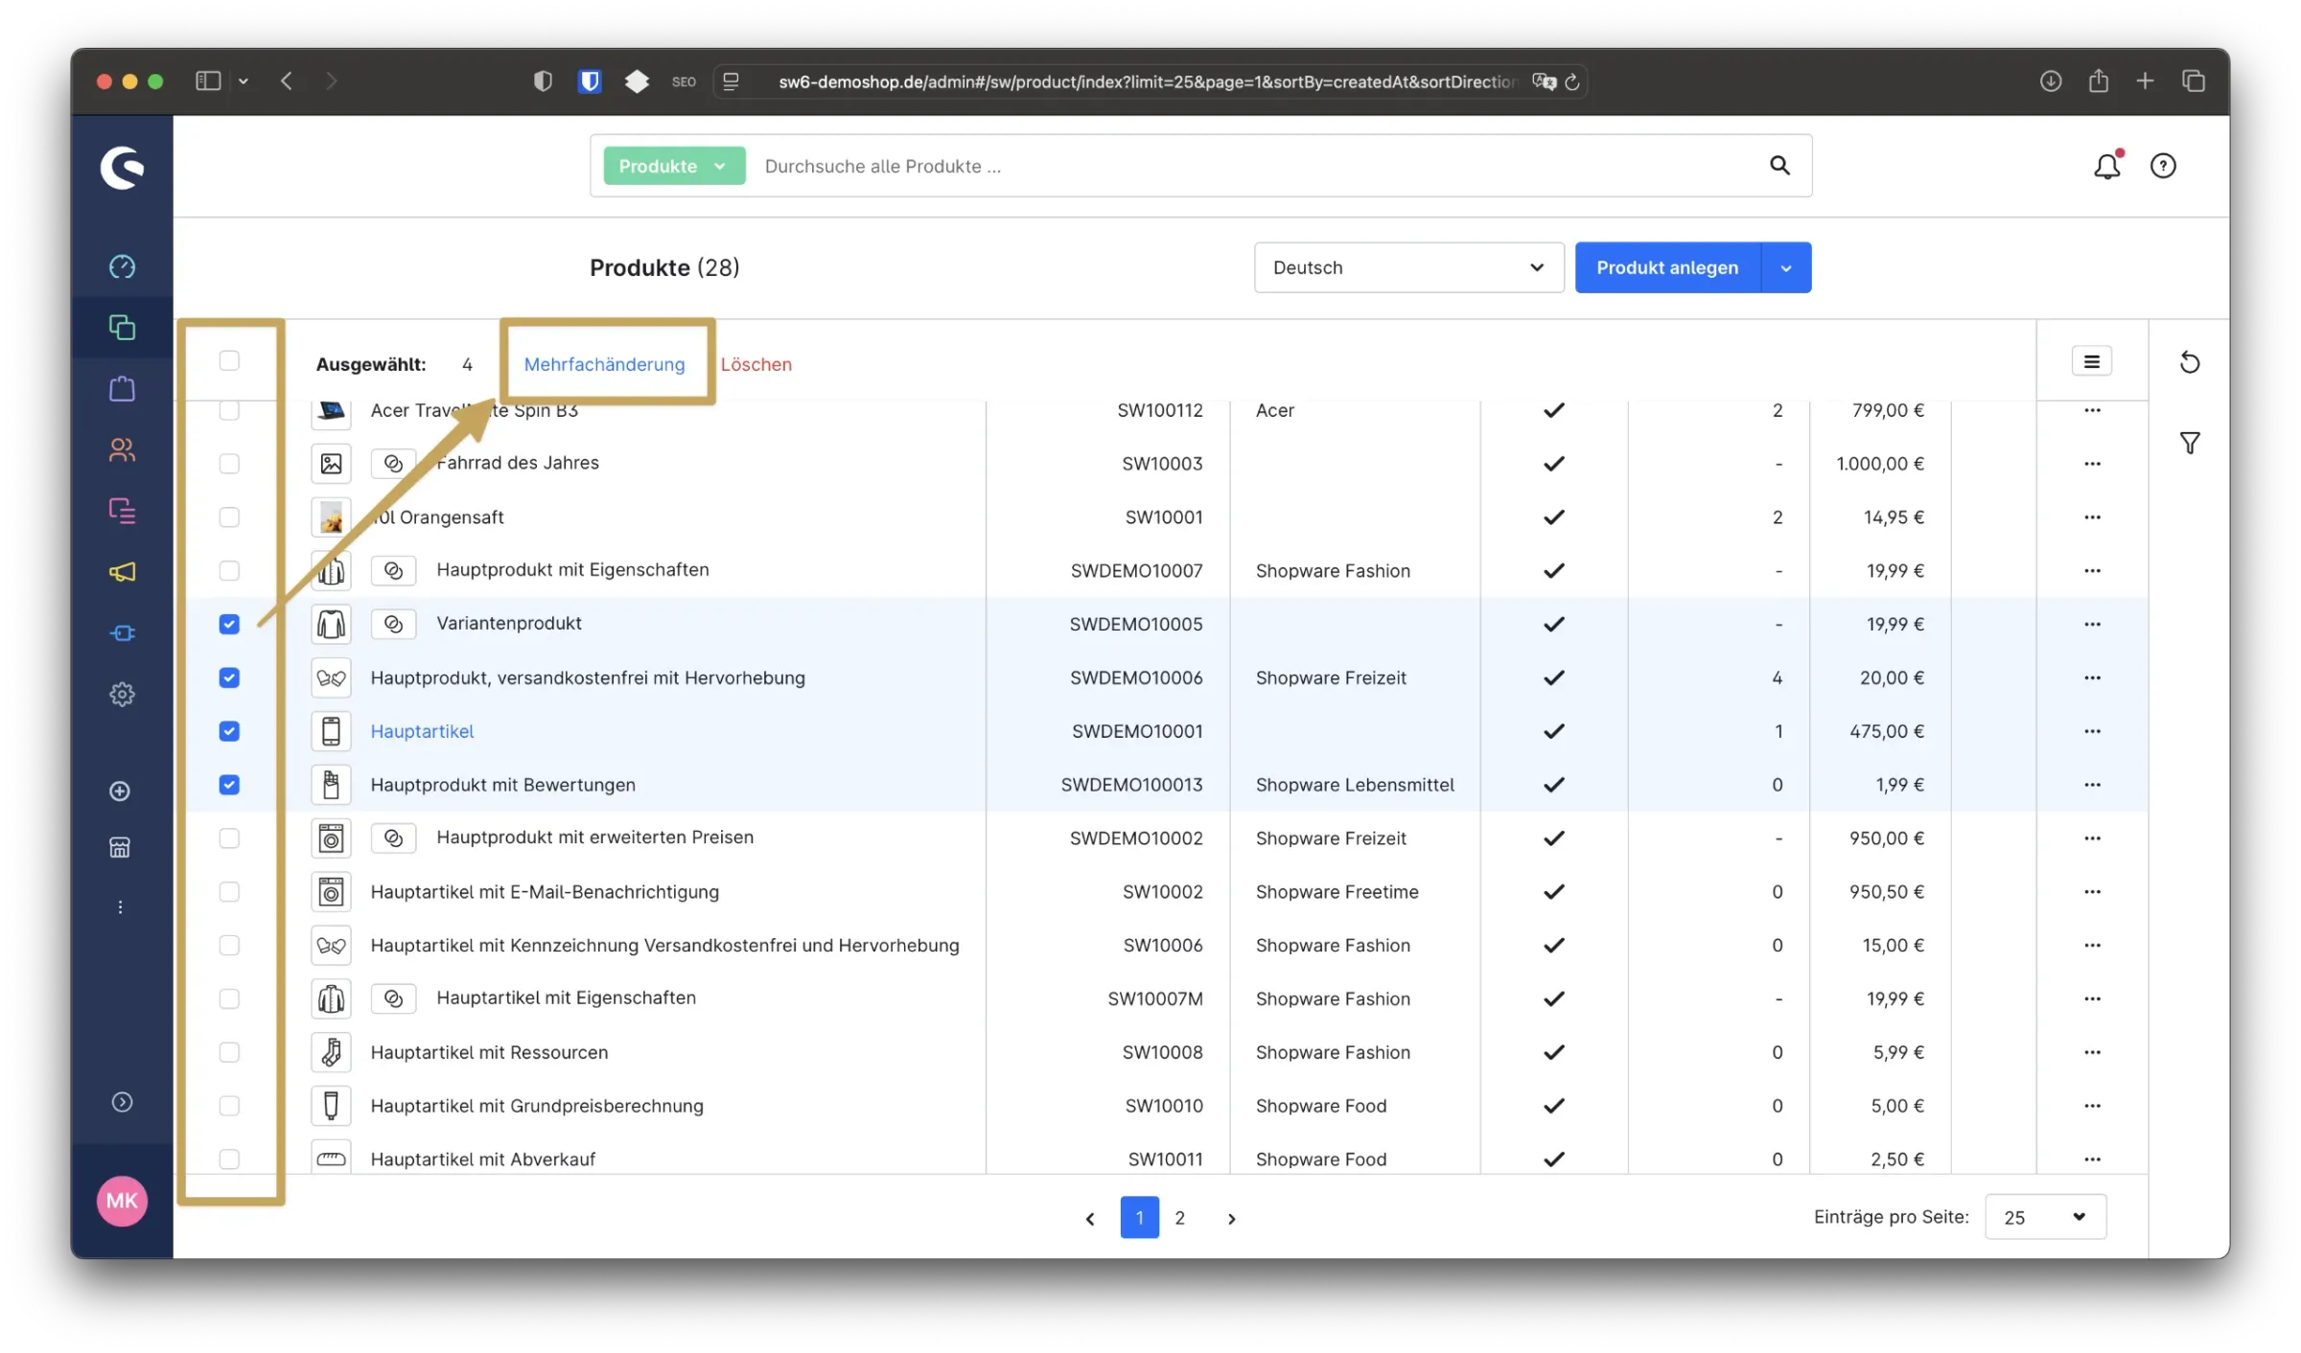This screenshot has width=2301, height=1353.
Task: Click the red Löschen link
Action: click(x=755, y=364)
